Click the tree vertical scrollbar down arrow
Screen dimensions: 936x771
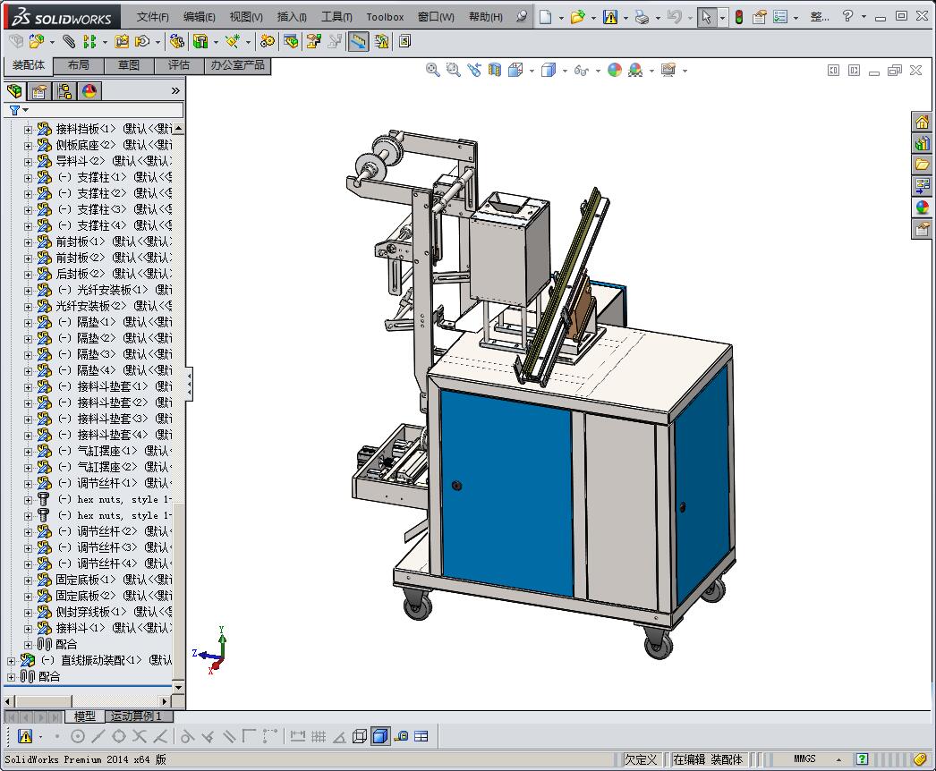pos(178,687)
